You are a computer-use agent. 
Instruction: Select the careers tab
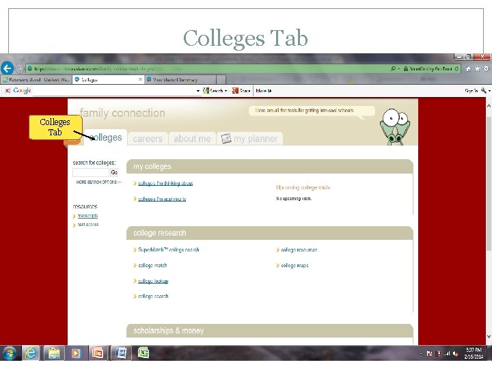click(148, 139)
